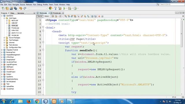Viewport: 185px width, 104px height.
Task: Click the History view button
Action: [47, 16]
